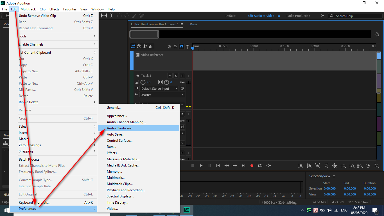Open the Master output routing dropdown
Image resolution: width=384 pixels, height=216 pixels.
point(162,95)
